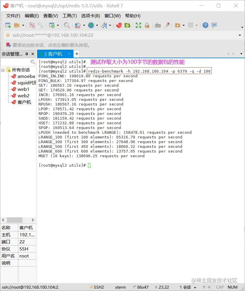Click the new folder plus toolbar icon
The width and height of the screenshot is (245, 291).
[178, 25]
